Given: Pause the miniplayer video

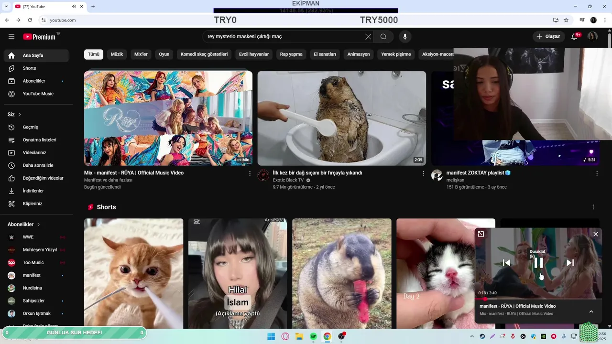Looking at the screenshot, I should [x=538, y=263].
